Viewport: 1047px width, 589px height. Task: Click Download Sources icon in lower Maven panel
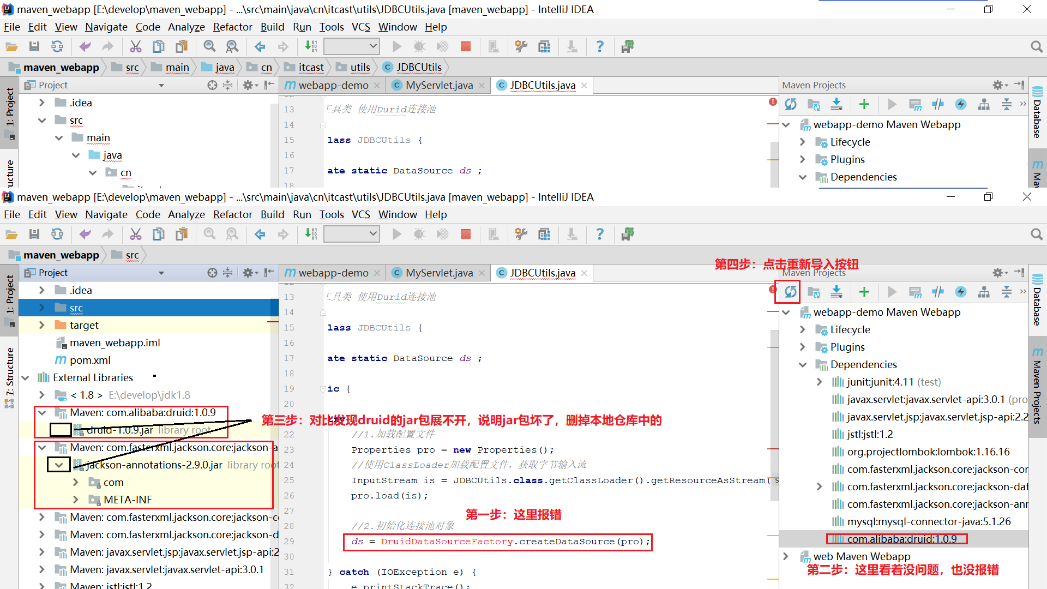[837, 292]
